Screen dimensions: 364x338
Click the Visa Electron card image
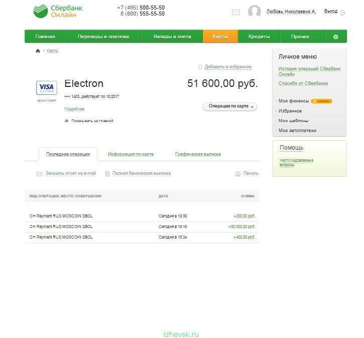coord(47,88)
